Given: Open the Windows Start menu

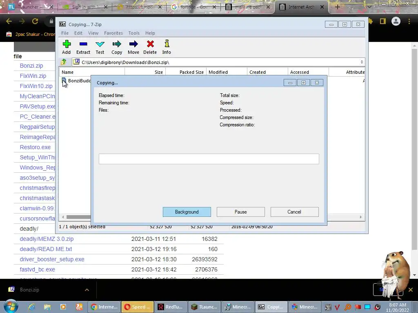Looking at the screenshot, I should click(x=11, y=306).
